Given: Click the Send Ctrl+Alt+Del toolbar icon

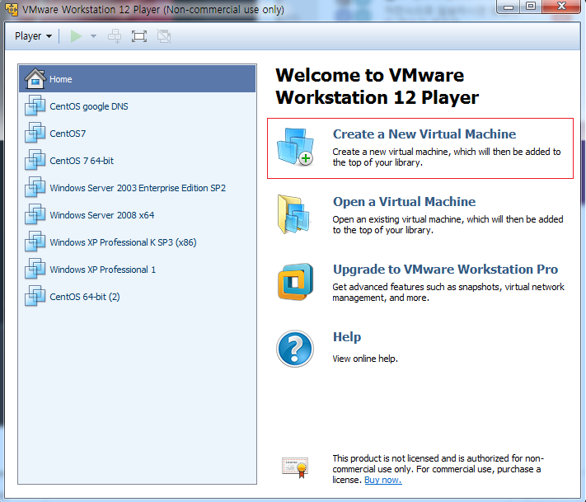Looking at the screenshot, I should coord(115,36).
